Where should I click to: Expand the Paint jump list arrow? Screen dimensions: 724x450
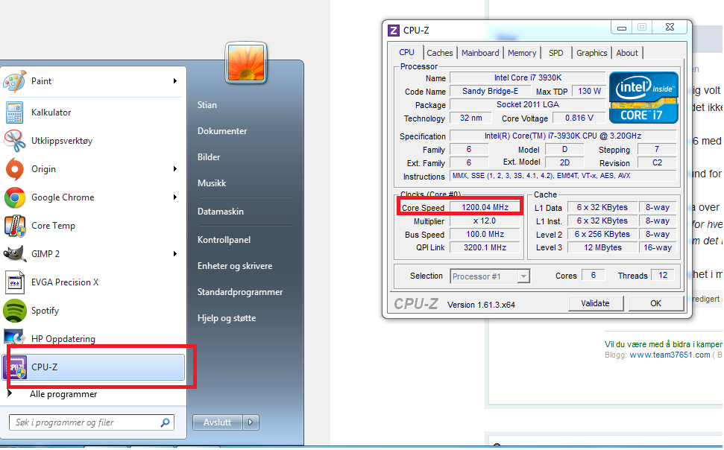pos(175,81)
